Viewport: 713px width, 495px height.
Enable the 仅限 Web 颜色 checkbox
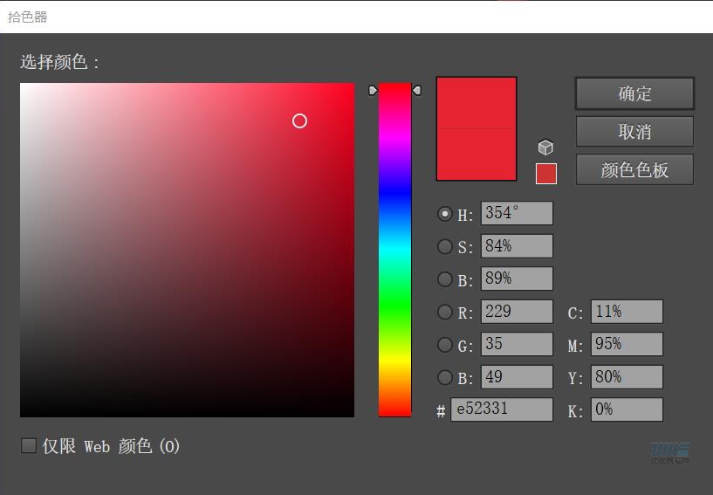pyautogui.click(x=29, y=446)
